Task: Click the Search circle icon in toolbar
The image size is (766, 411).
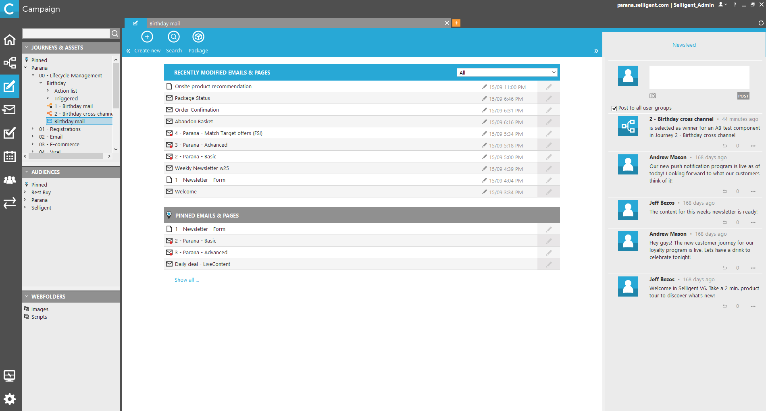Action: [174, 37]
